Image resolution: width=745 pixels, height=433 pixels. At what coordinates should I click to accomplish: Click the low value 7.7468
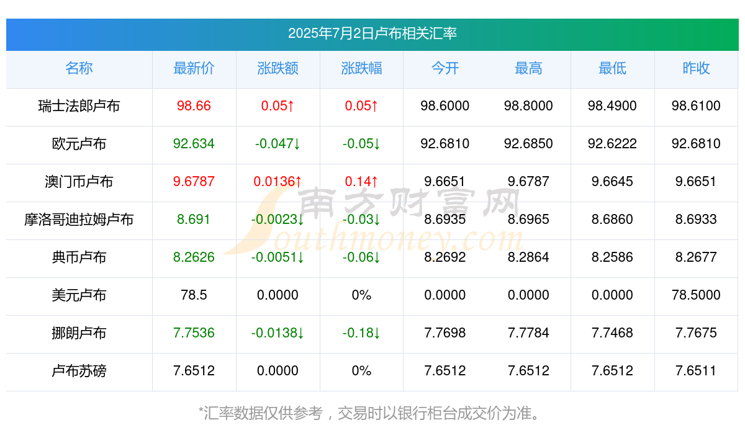612,333
